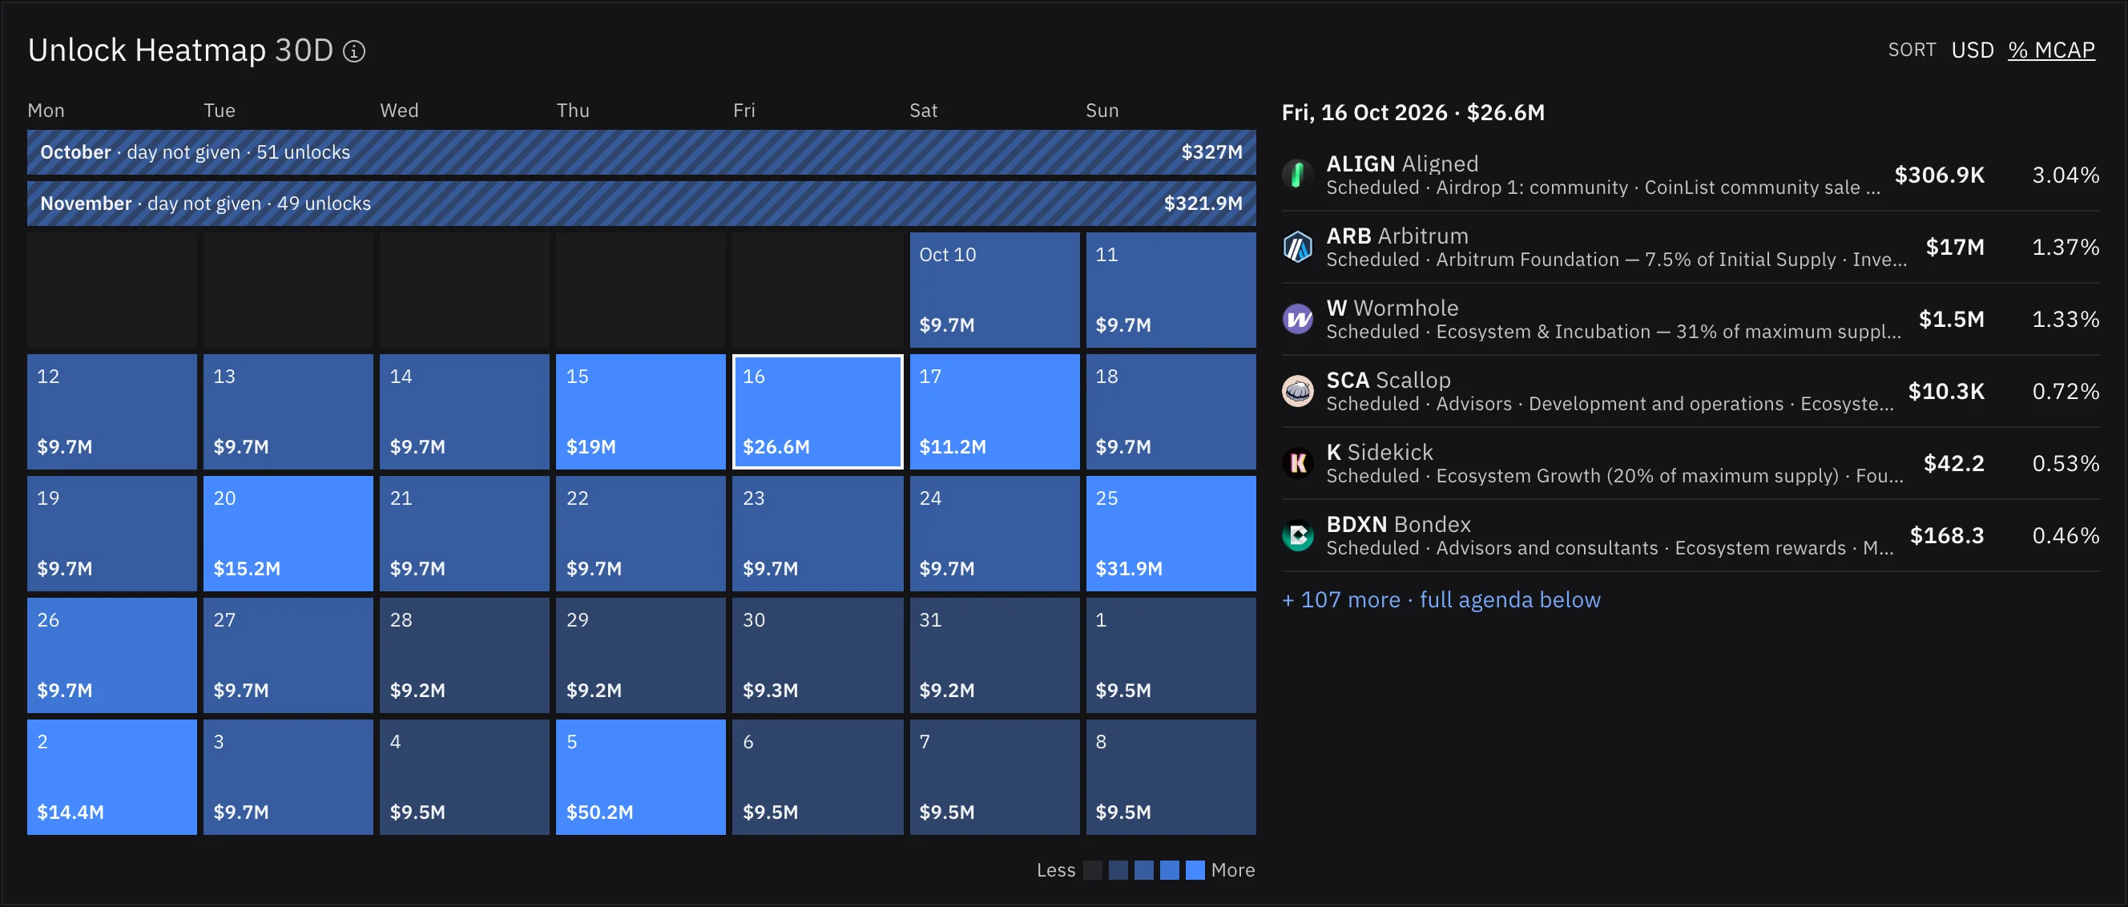Click the $321.9M November total
2128x907 pixels.
tap(1203, 204)
